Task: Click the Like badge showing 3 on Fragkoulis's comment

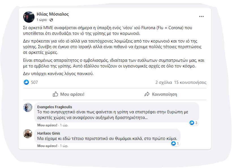Action: tap(194, 123)
